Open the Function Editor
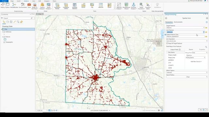 [148, 6]
